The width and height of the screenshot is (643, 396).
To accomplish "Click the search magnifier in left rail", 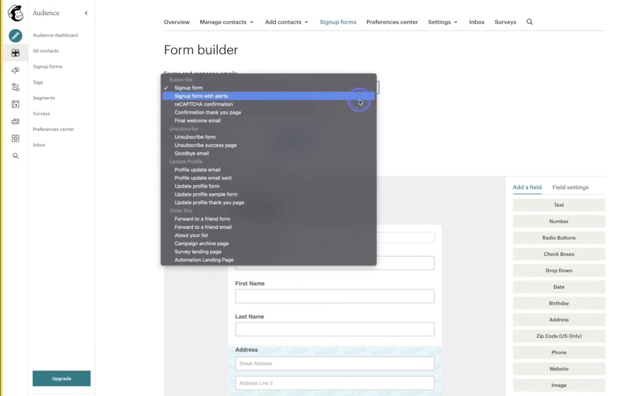I will [x=15, y=156].
